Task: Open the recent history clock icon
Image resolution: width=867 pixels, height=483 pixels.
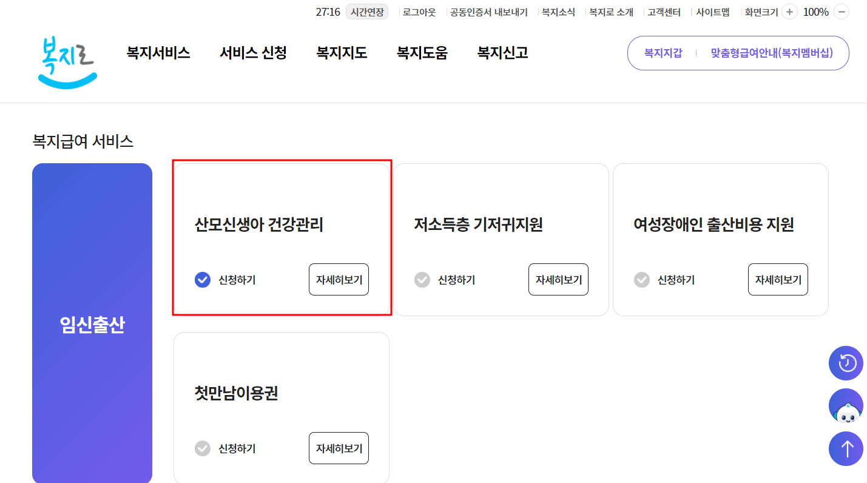Action: point(846,363)
